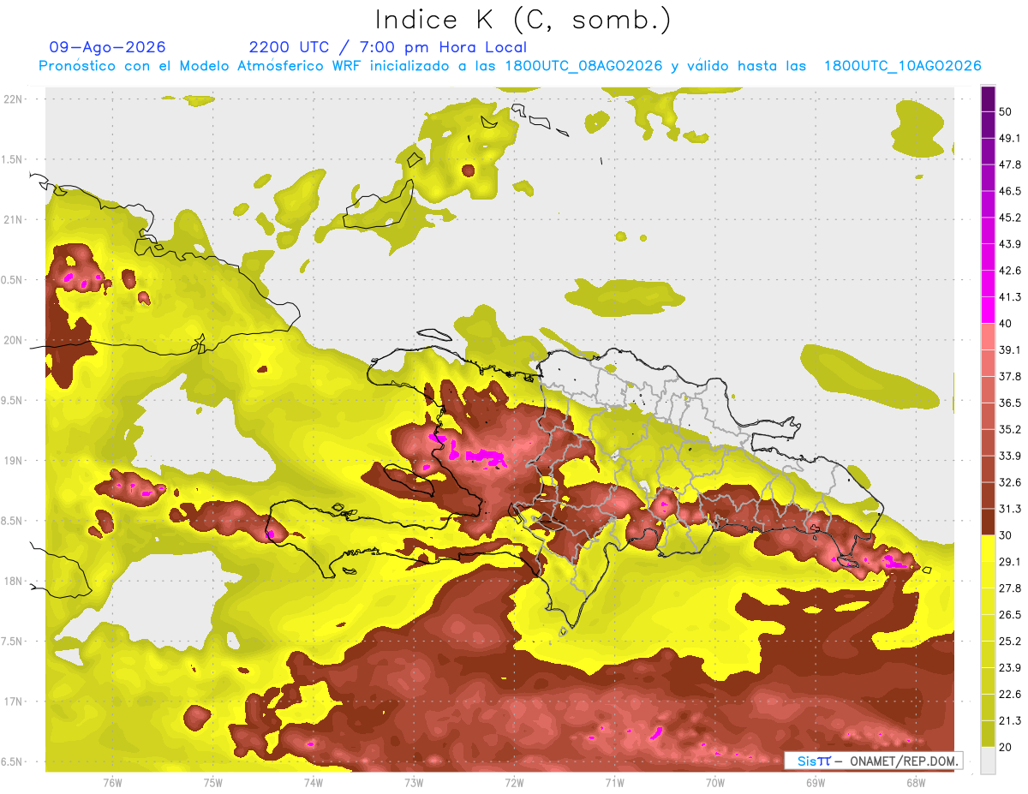Click the colorbar value 25.2
Screen dimensions: 1028x794
tap(1010, 642)
